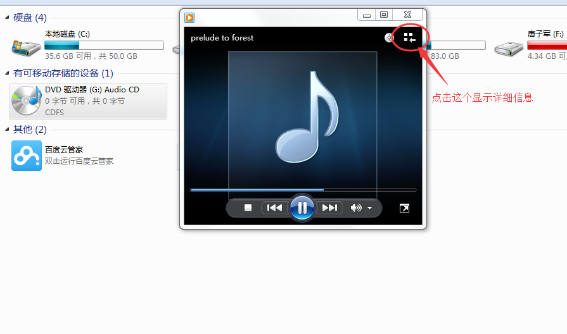
Task: Click the 其他 (2) group header
Action: (30, 129)
